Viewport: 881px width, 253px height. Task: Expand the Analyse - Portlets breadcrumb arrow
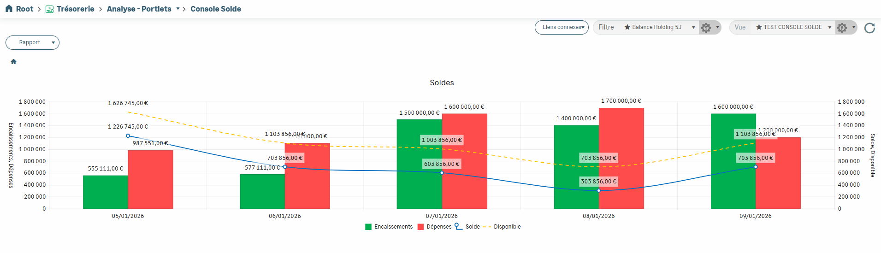[x=178, y=9]
